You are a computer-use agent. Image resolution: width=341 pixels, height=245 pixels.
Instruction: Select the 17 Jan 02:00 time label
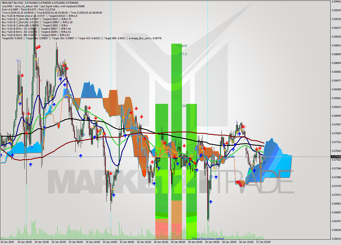pos(263,242)
